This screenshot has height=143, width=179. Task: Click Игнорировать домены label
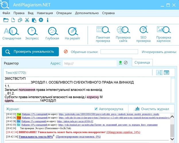[159, 52]
